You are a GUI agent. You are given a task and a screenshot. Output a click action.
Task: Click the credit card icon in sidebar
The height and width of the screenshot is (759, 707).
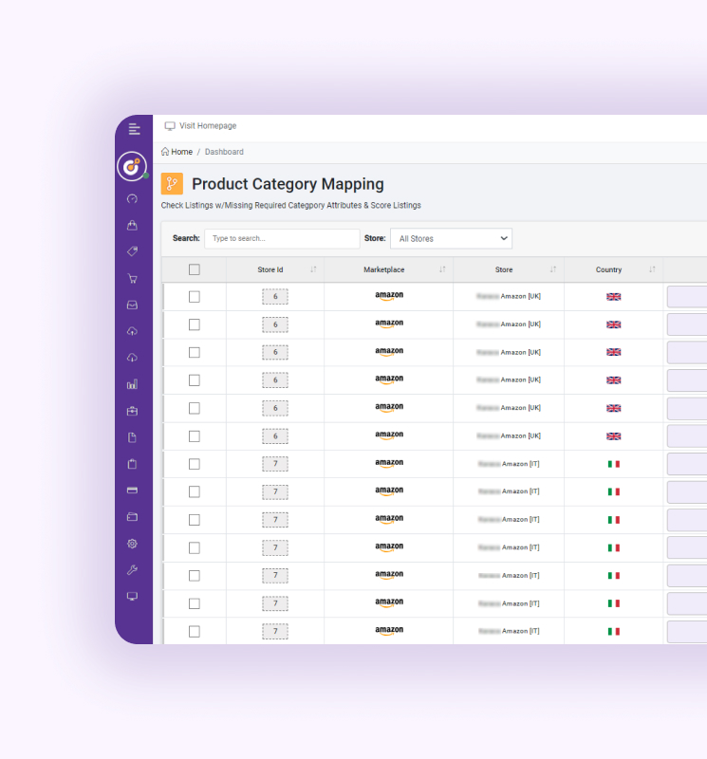pos(133,491)
